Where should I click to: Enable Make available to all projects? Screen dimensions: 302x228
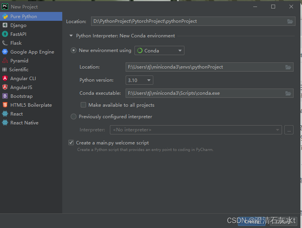click(83, 105)
